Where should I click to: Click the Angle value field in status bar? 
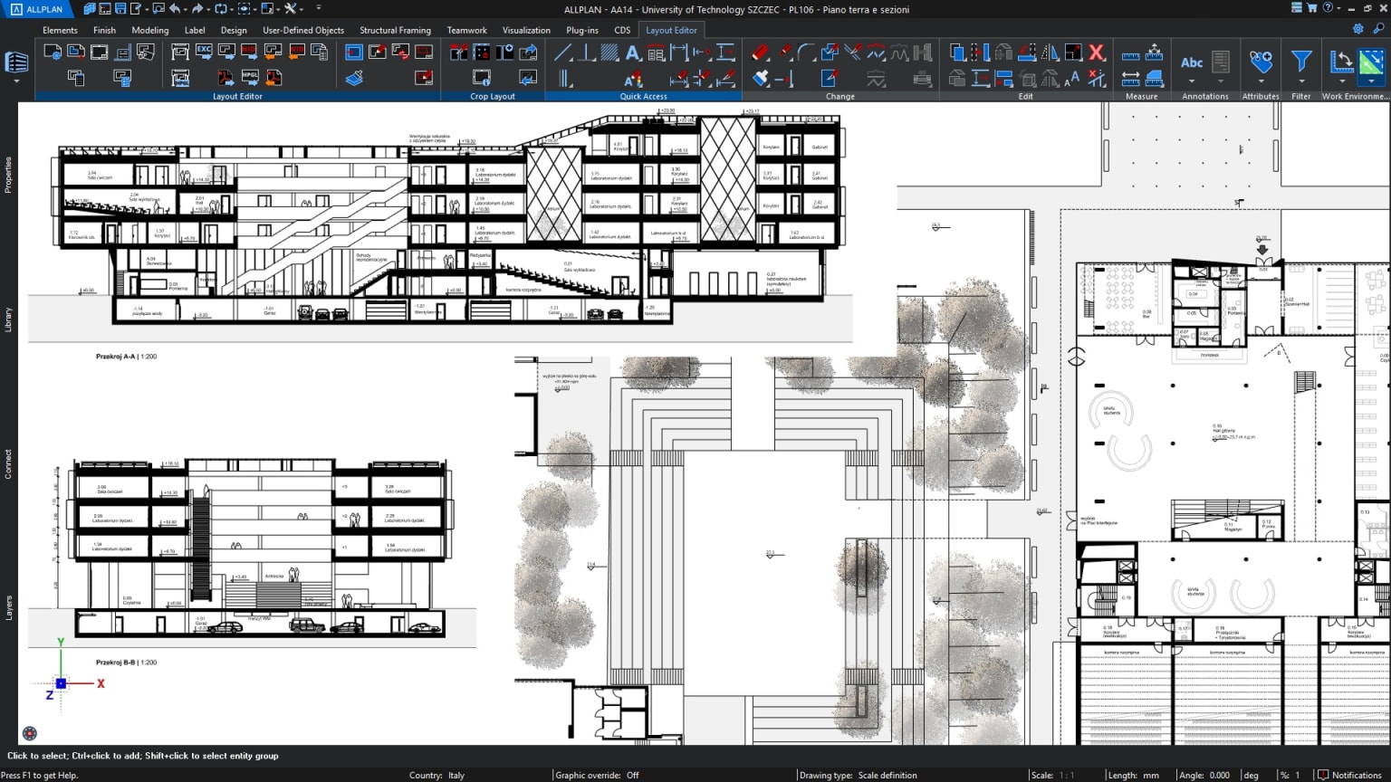point(1220,775)
